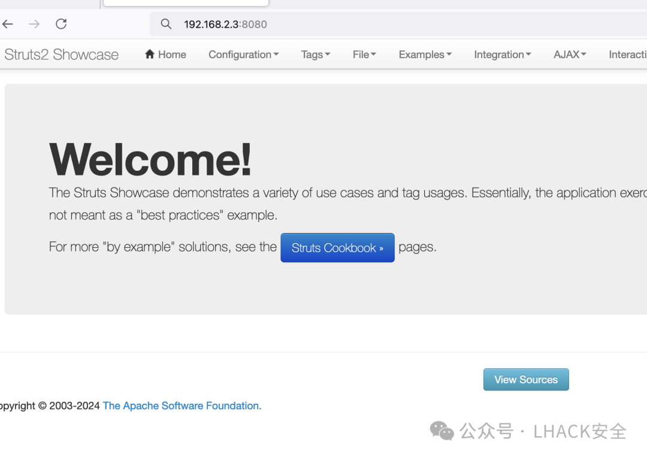Click the Struts2 Showcase brand title

pos(62,55)
